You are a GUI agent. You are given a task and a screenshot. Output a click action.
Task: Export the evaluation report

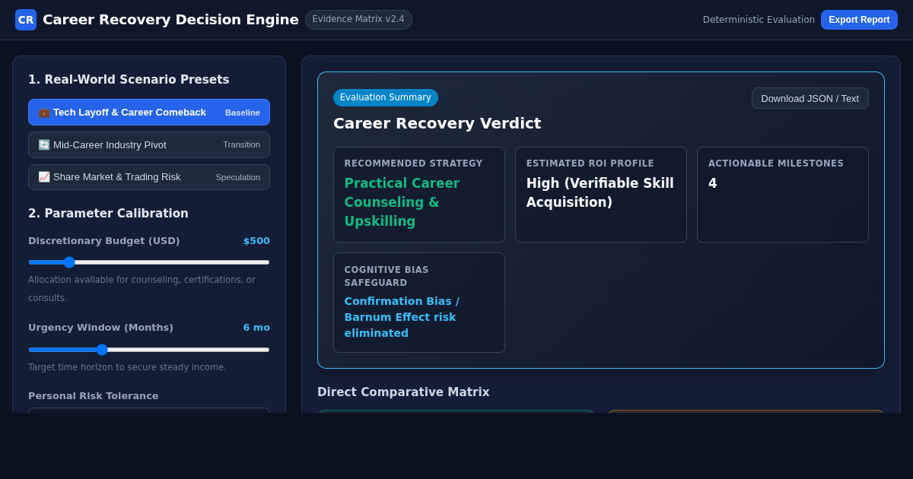(x=859, y=20)
